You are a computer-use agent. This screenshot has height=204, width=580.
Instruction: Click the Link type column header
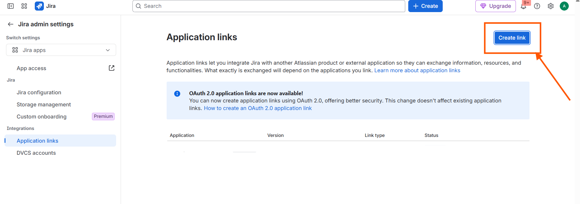pyautogui.click(x=375, y=135)
